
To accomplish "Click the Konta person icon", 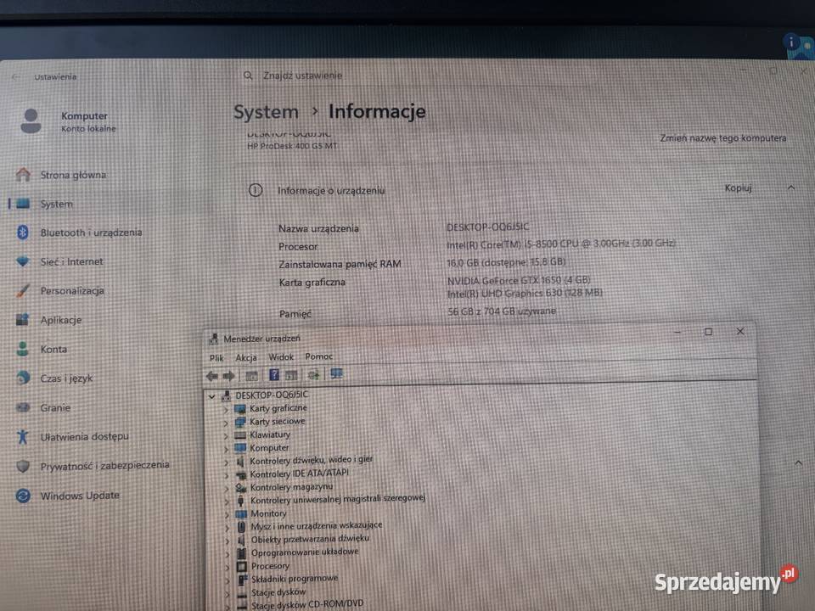I will click(x=22, y=349).
